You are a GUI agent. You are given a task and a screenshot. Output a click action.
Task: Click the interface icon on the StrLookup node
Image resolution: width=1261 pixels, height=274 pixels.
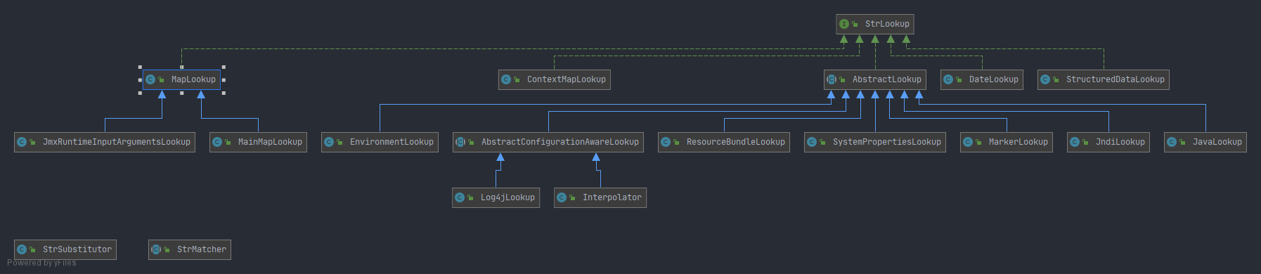click(x=844, y=24)
